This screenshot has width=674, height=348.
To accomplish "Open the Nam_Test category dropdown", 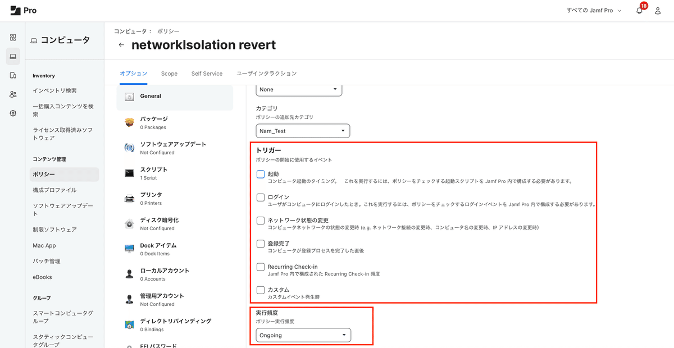I will click(x=303, y=131).
